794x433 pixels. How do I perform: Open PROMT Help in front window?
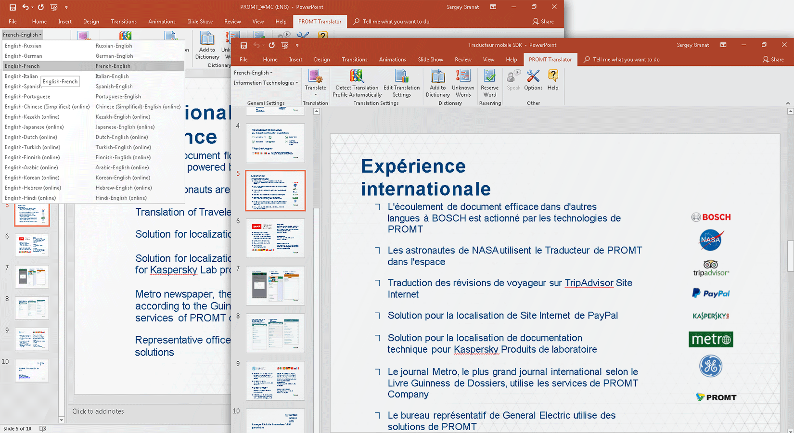tap(553, 80)
